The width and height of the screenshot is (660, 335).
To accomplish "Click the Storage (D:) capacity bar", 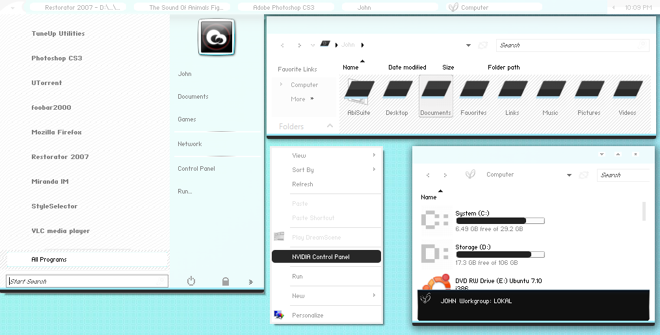I will [x=501, y=254].
